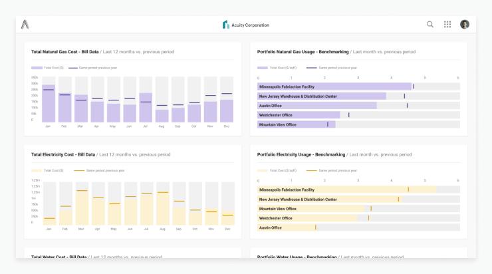The height and width of the screenshot is (274, 492).
Task: Select the Nov bar in the electricity cost chart
Action: click(x=211, y=217)
